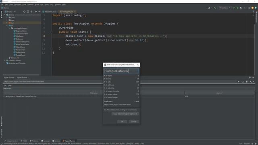This screenshot has width=258, height=145.
Task: Open TODO tool window tab
Action: pyautogui.click(x=24, y=141)
